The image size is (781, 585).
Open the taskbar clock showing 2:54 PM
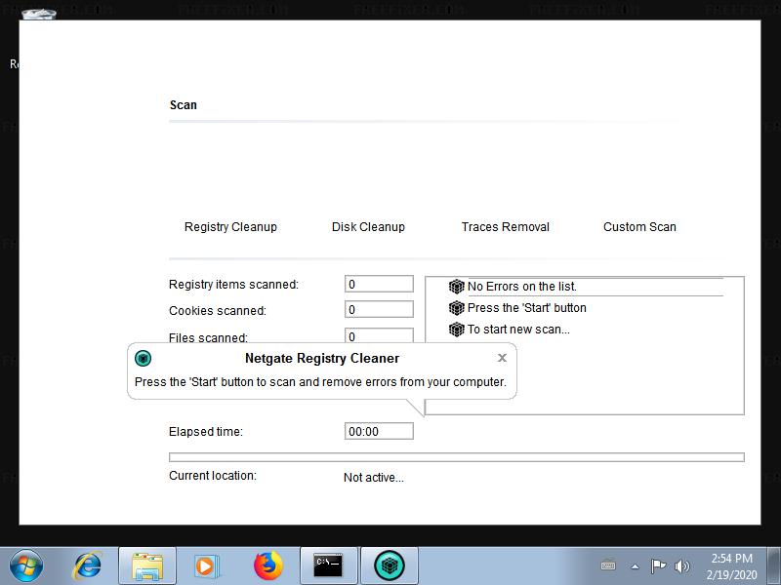pyautogui.click(x=731, y=566)
